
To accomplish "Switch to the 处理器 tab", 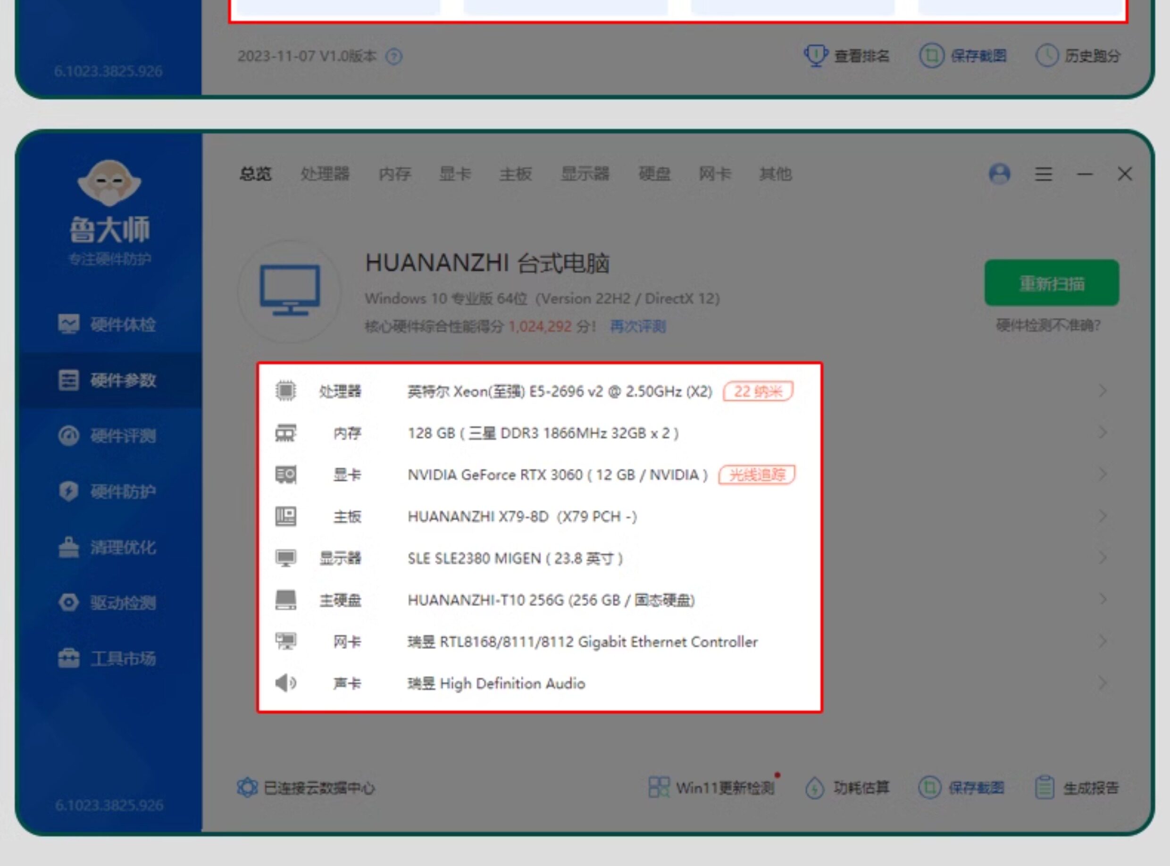I will tap(325, 174).
